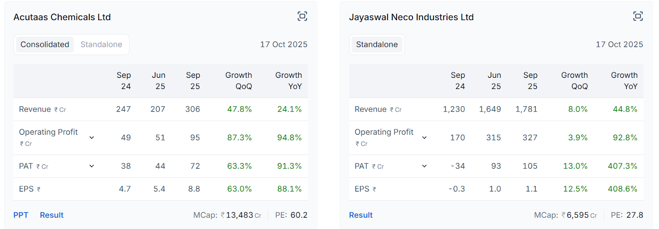The height and width of the screenshot is (229, 659).
Task: Click Jayaswal Sep 25 operating profit 327
Action: 530,138
